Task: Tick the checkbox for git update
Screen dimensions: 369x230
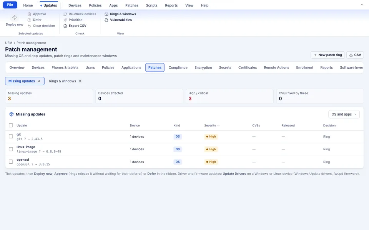Action: (x=11, y=136)
